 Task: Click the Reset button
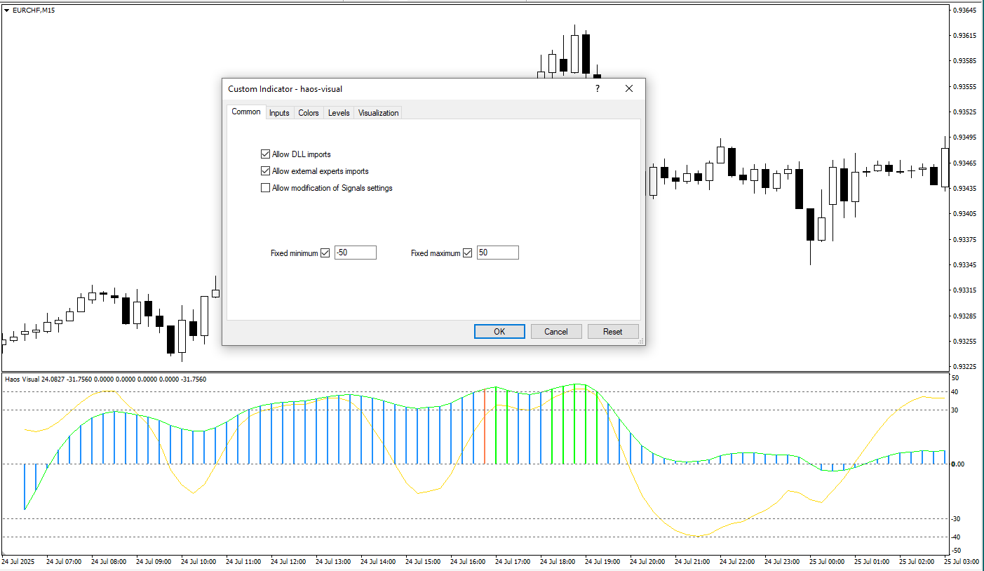pyautogui.click(x=613, y=332)
